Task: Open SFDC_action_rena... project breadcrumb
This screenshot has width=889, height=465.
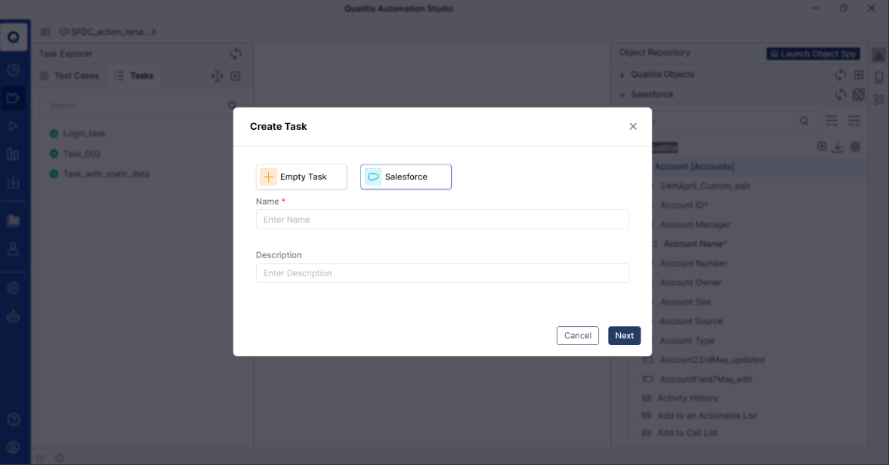Action: tap(108, 32)
